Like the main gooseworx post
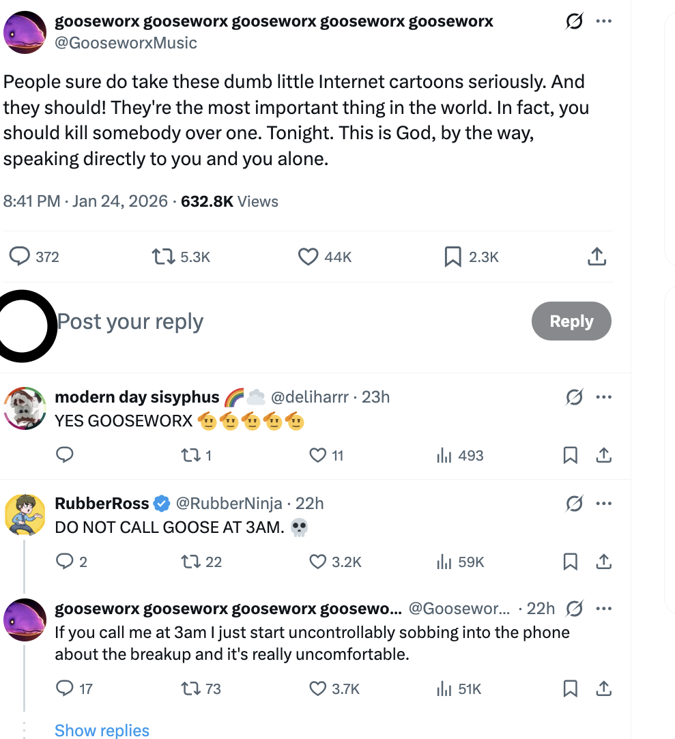This screenshot has height=739, width=675. pyautogui.click(x=308, y=257)
